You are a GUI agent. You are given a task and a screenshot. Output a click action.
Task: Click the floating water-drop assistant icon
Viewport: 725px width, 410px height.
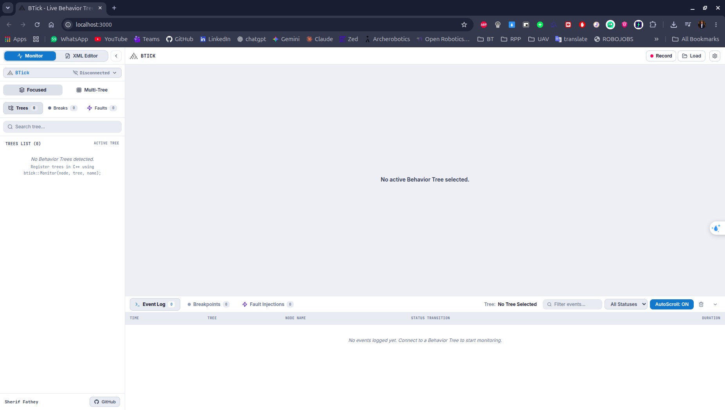[x=716, y=228]
